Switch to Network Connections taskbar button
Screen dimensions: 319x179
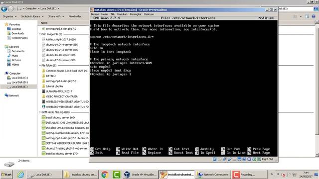tap(213, 175)
